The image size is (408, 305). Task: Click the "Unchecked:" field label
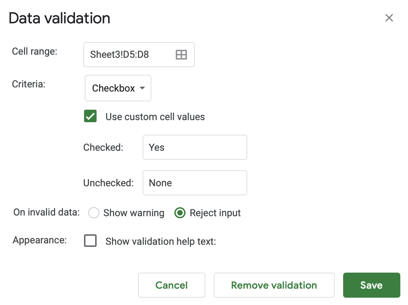pos(108,183)
